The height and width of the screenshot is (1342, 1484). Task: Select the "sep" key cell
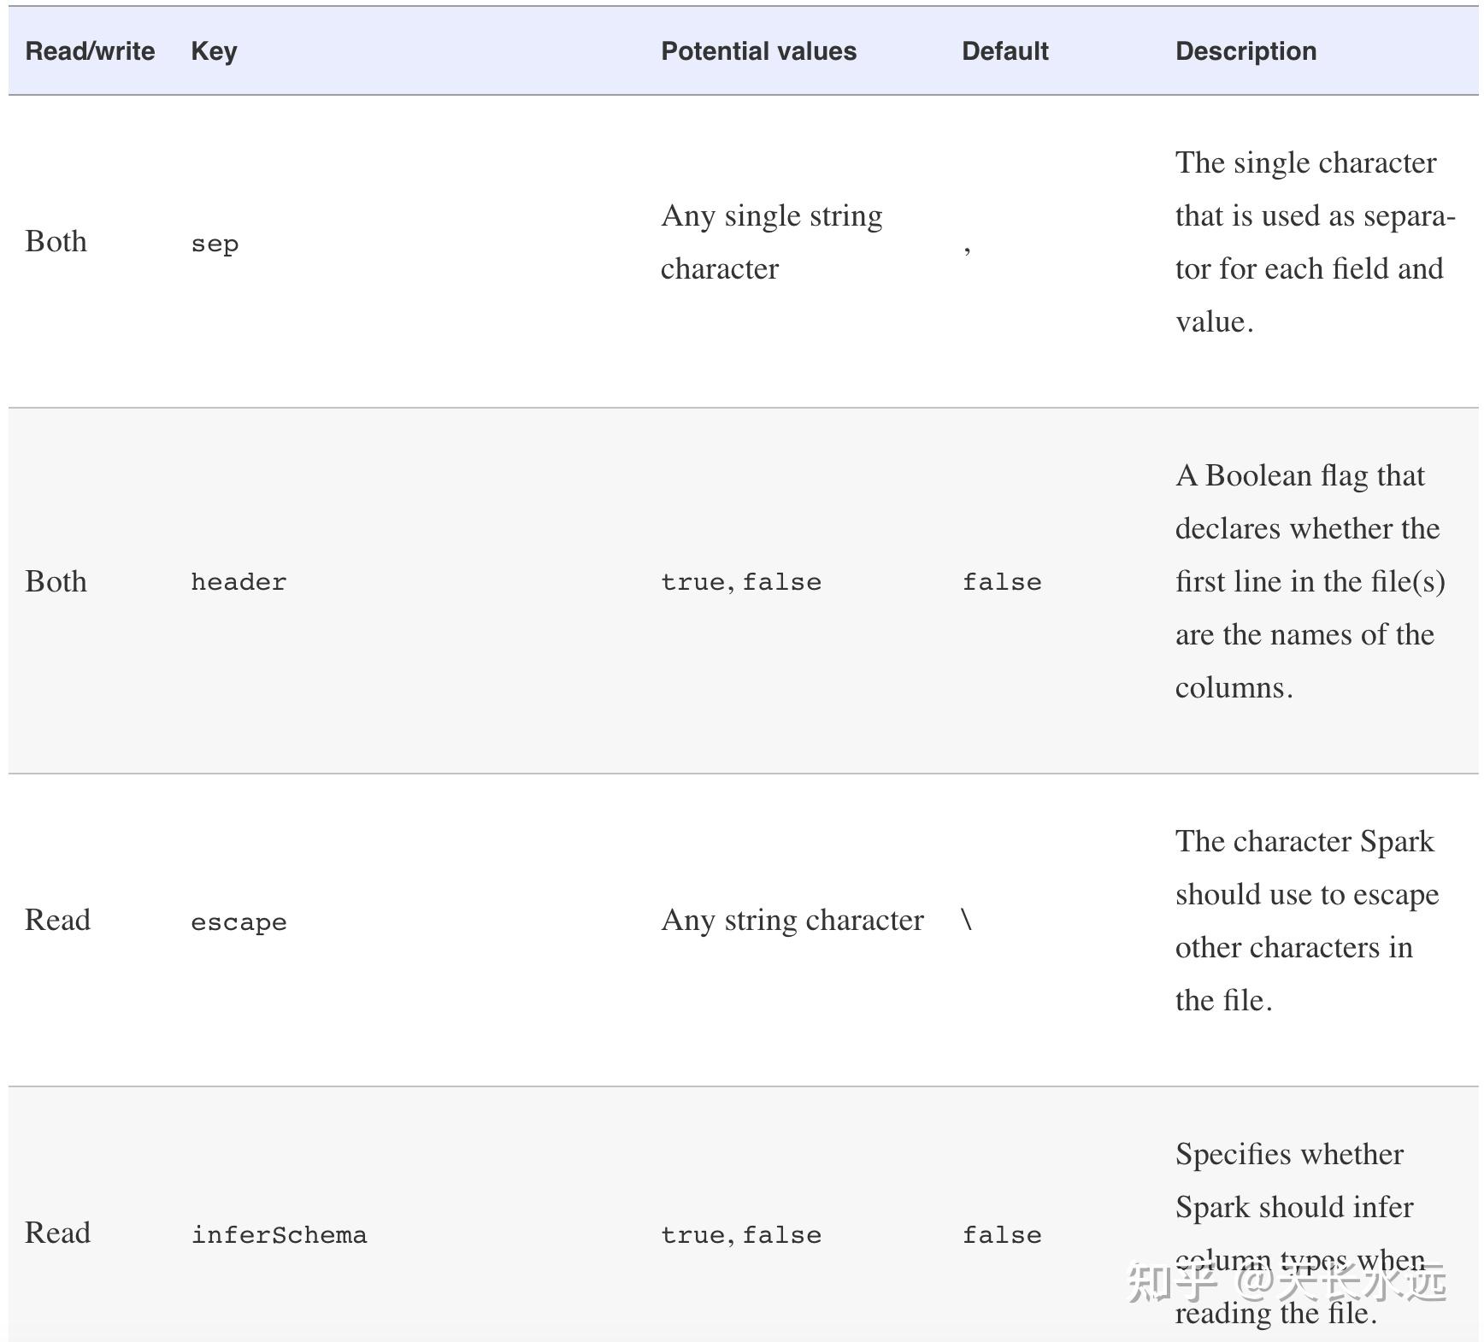pos(215,244)
